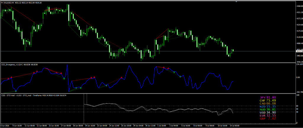Click the AUD 36.81 strength value
Image resolution: width=303 pixels, height=128 pixels.
(x=268, y=109)
